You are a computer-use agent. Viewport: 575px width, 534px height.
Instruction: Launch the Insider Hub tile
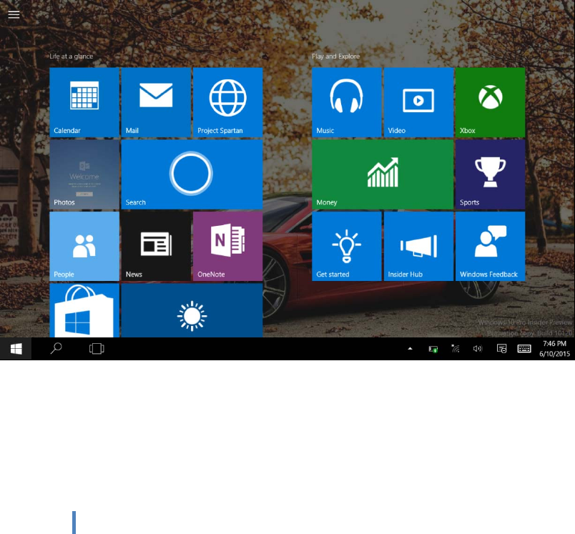point(418,247)
